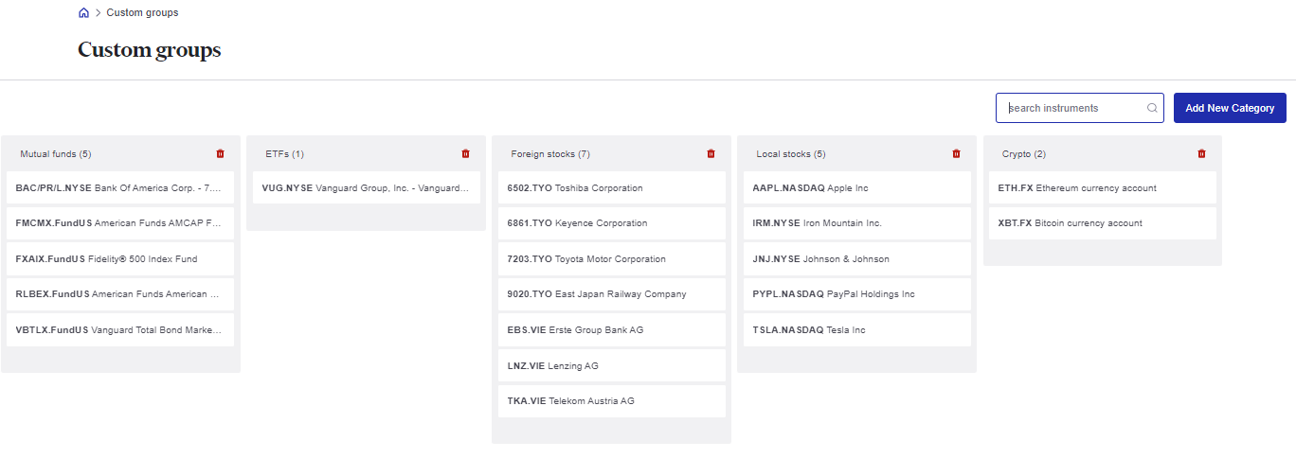The width and height of the screenshot is (1296, 459).
Task: Delete the Mutual funds group
Action: [x=221, y=153]
